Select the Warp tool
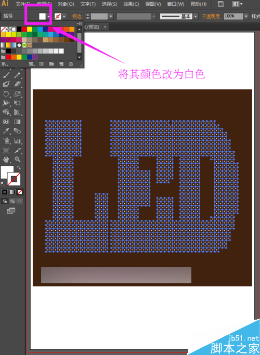Image resolution: width=260 pixels, height=355 pixels. coord(6,103)
